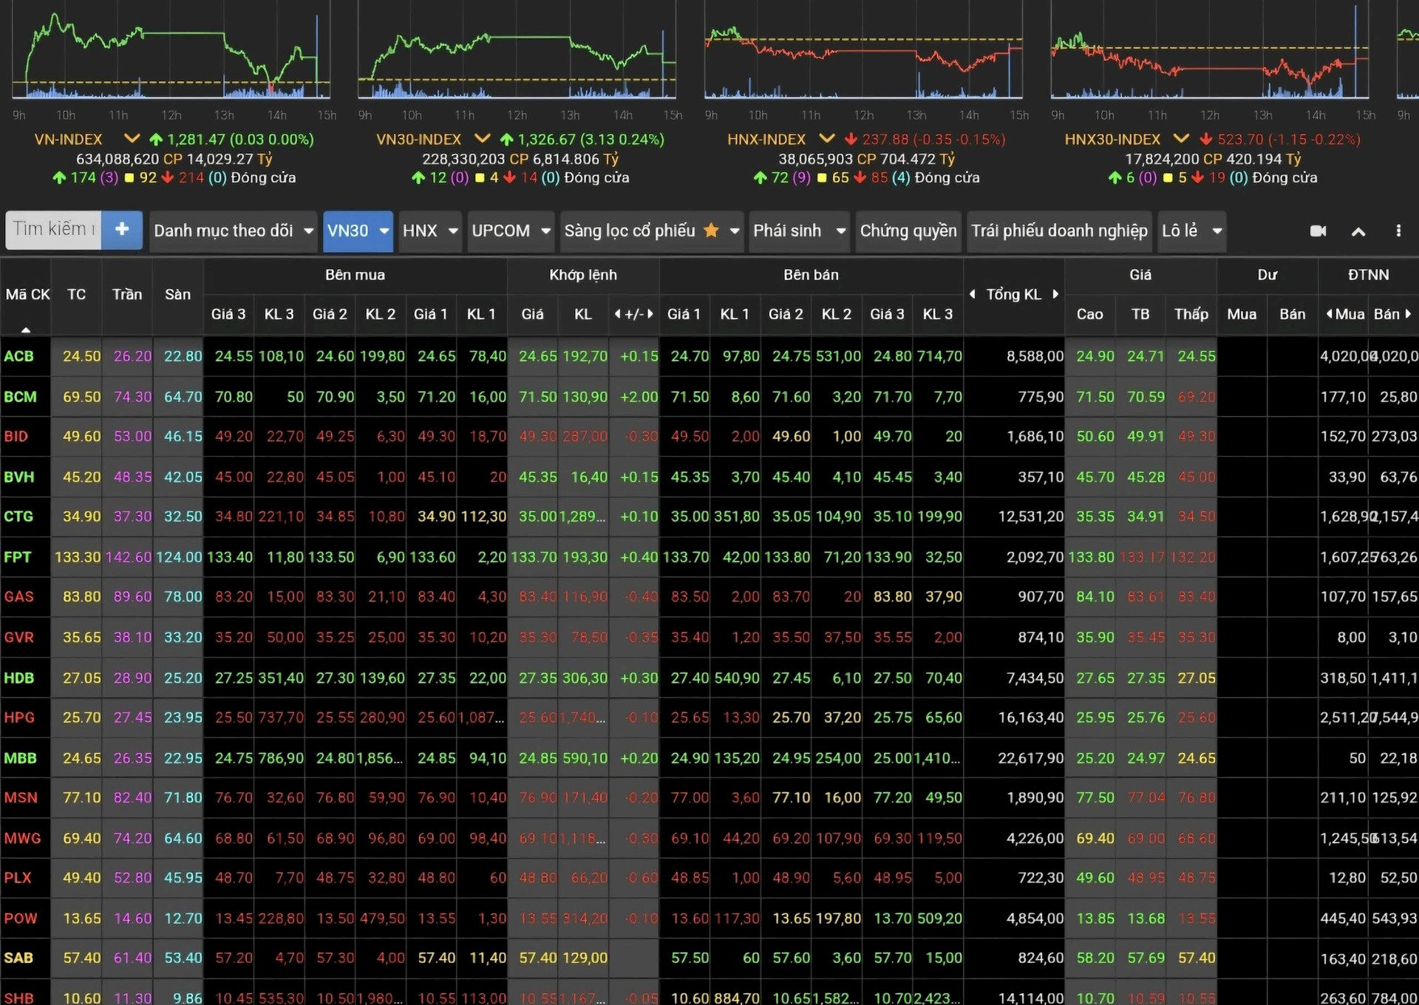Click ACB ceiling price 26.20
This screenshot has height=1005, width=1419.
[132, 356]
